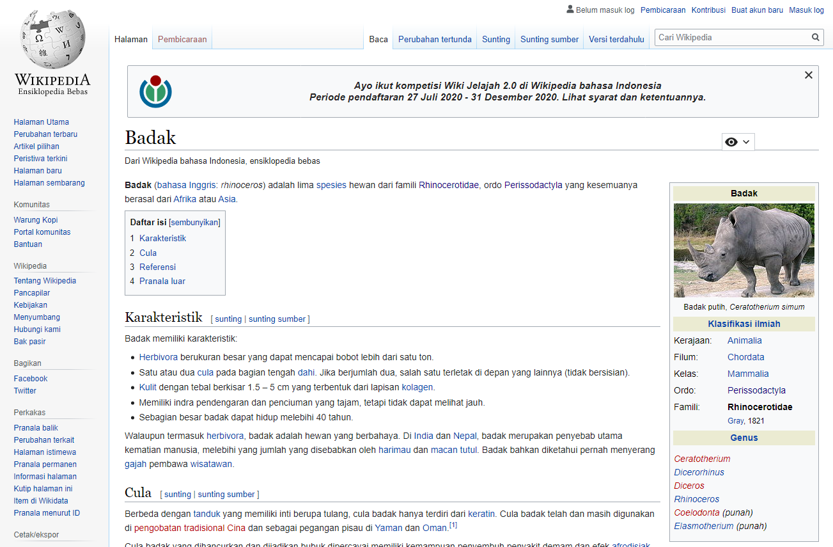Share via Twitter sidebar link
This screenshot has height=547, width=833.
coord(25,391)
